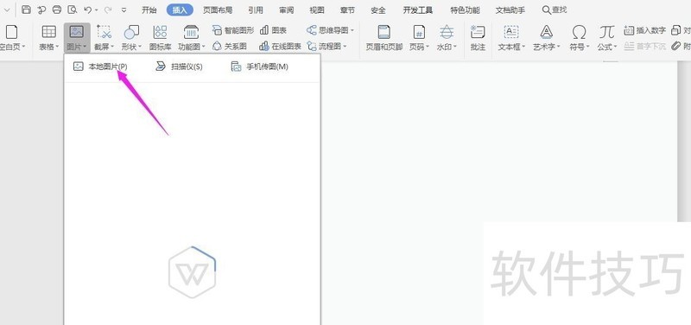The width and height of the screenshot is (691, 325).
Task: Click the 图表 chart button
Action: point(273,30)
